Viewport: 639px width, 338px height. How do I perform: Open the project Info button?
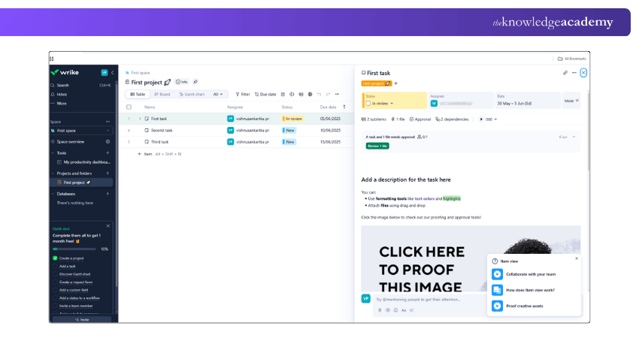coord(182,82)
